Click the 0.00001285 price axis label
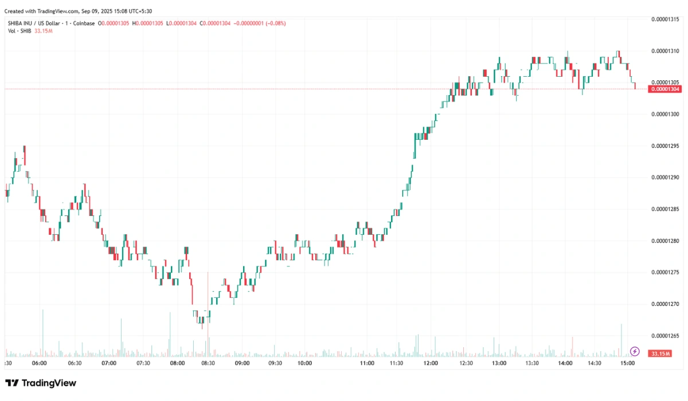The height and width of the screenshot is (401, 688). tap(665, 209)
